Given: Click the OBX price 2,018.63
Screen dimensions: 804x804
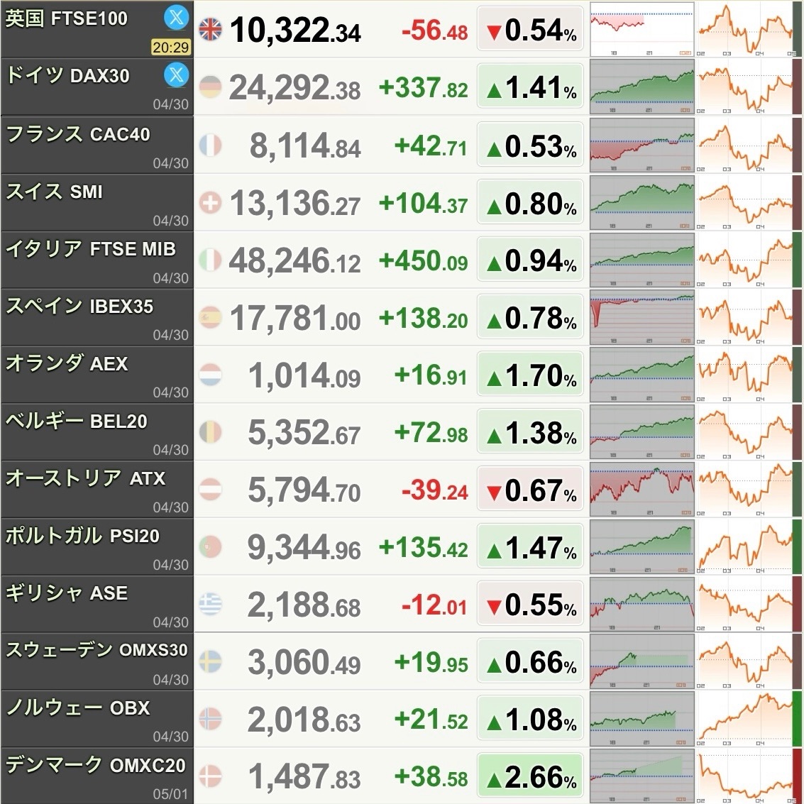Looking at the screenshot, I should (x=304, y=720).
